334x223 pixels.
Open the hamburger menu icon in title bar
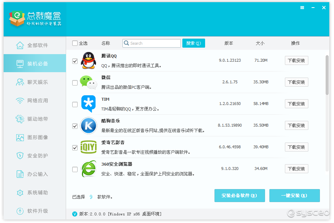coord(302,8)
